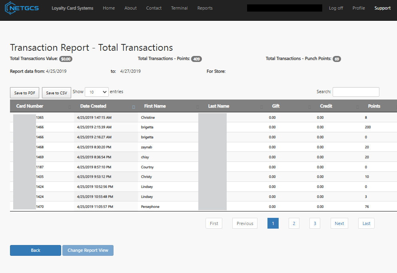The image size is (397, 273).
Task: Open the Home menu item
Action: click(109, 8)
